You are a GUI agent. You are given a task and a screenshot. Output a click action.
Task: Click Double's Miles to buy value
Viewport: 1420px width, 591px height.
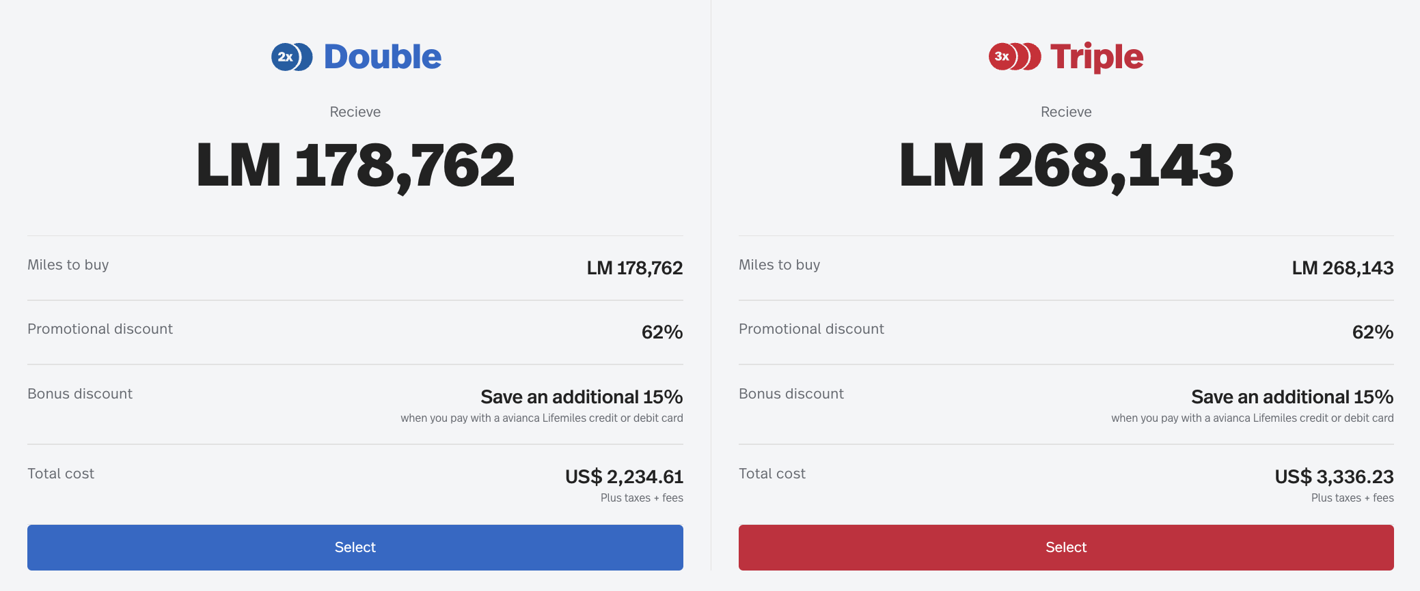pyautogui.click(x=634, y=268)
